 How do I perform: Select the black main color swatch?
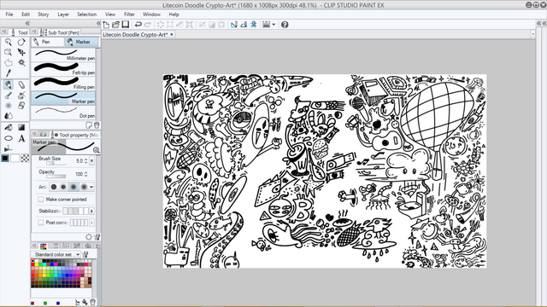click(x=5, y=159)
